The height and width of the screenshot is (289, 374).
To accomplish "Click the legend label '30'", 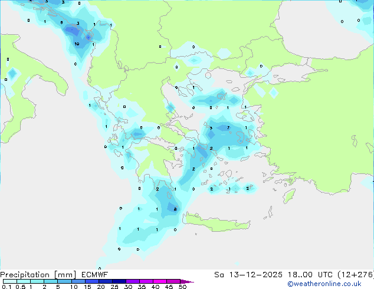I will tap(129, 287).
